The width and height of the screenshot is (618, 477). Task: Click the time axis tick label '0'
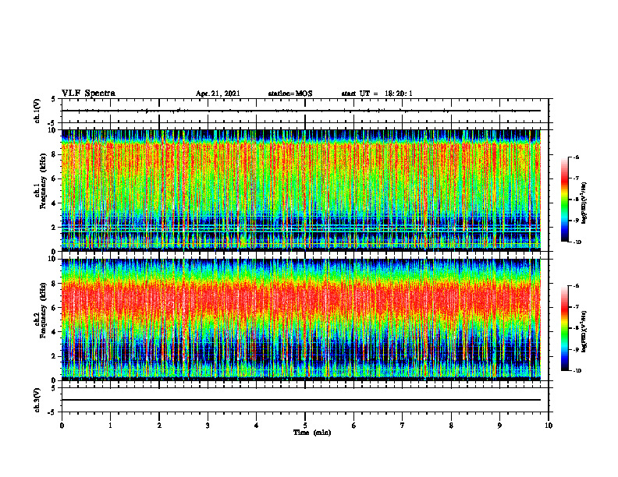pyautogui.click(x=62, y=426)
